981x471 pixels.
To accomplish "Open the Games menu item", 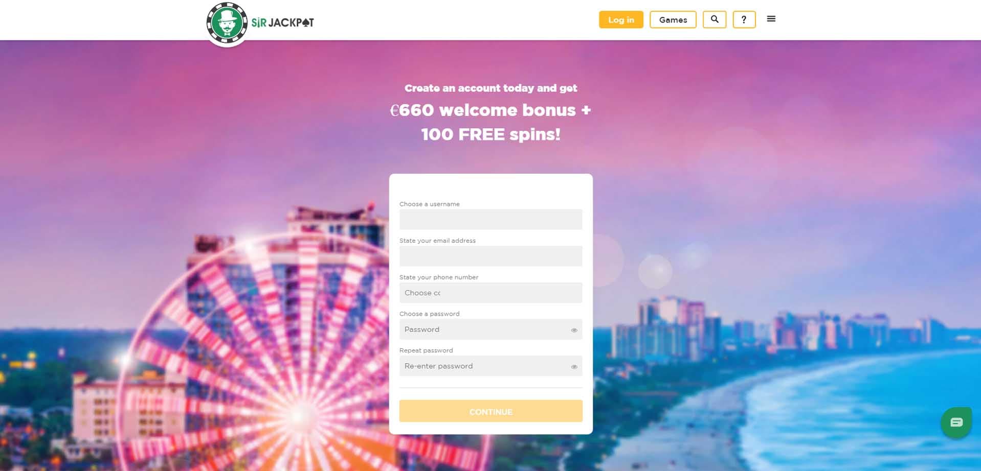I will [x=673, y=19].
